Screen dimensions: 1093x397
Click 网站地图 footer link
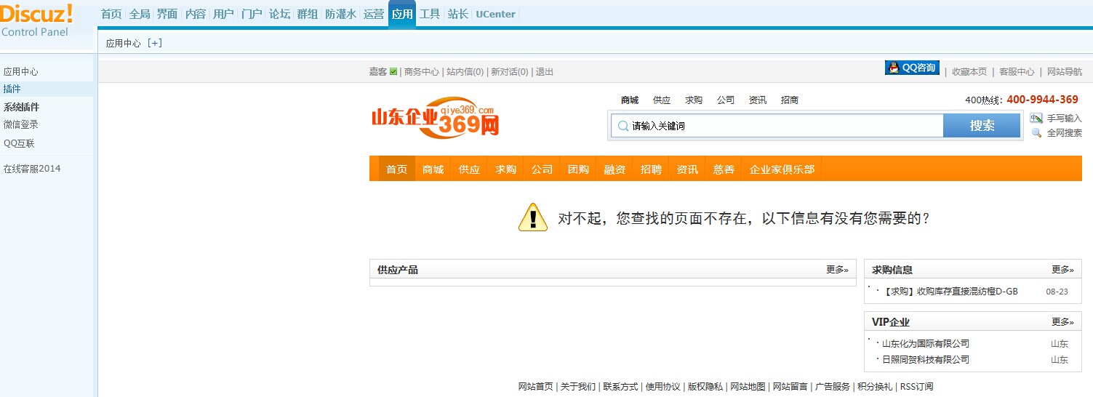[748, 387]
